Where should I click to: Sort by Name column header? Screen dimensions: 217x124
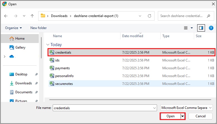tap(57, 36)
